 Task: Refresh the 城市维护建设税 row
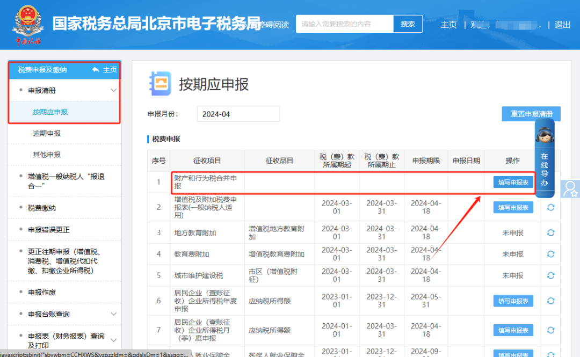(x=551, y=275)
